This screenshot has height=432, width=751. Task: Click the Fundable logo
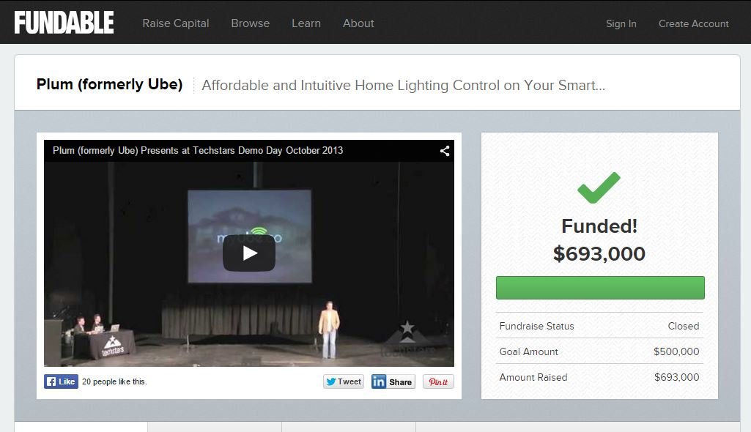(64, 23)
